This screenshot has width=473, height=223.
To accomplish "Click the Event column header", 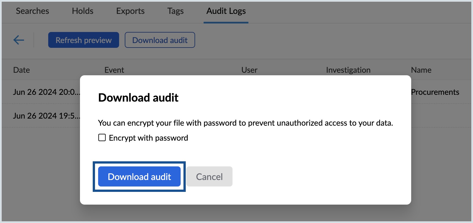I will [x=114, y=70].
